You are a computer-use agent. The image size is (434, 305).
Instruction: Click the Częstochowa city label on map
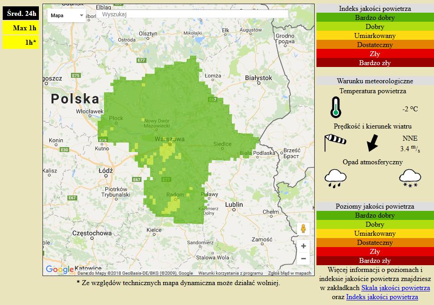pyautogui.click(x=92, y=233)
